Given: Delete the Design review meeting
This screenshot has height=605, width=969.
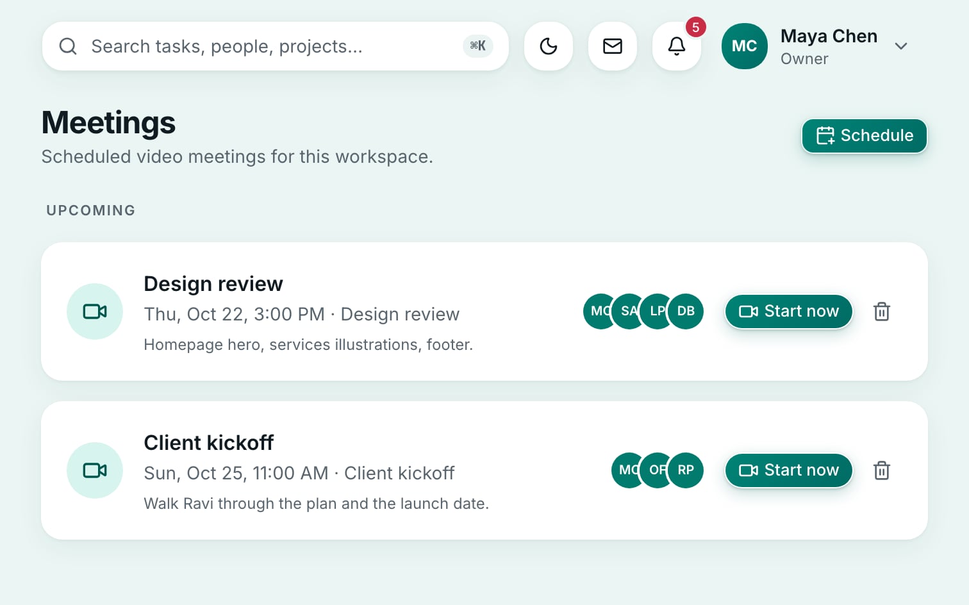Looking at the screenshot, I should [x=882, y=311].
